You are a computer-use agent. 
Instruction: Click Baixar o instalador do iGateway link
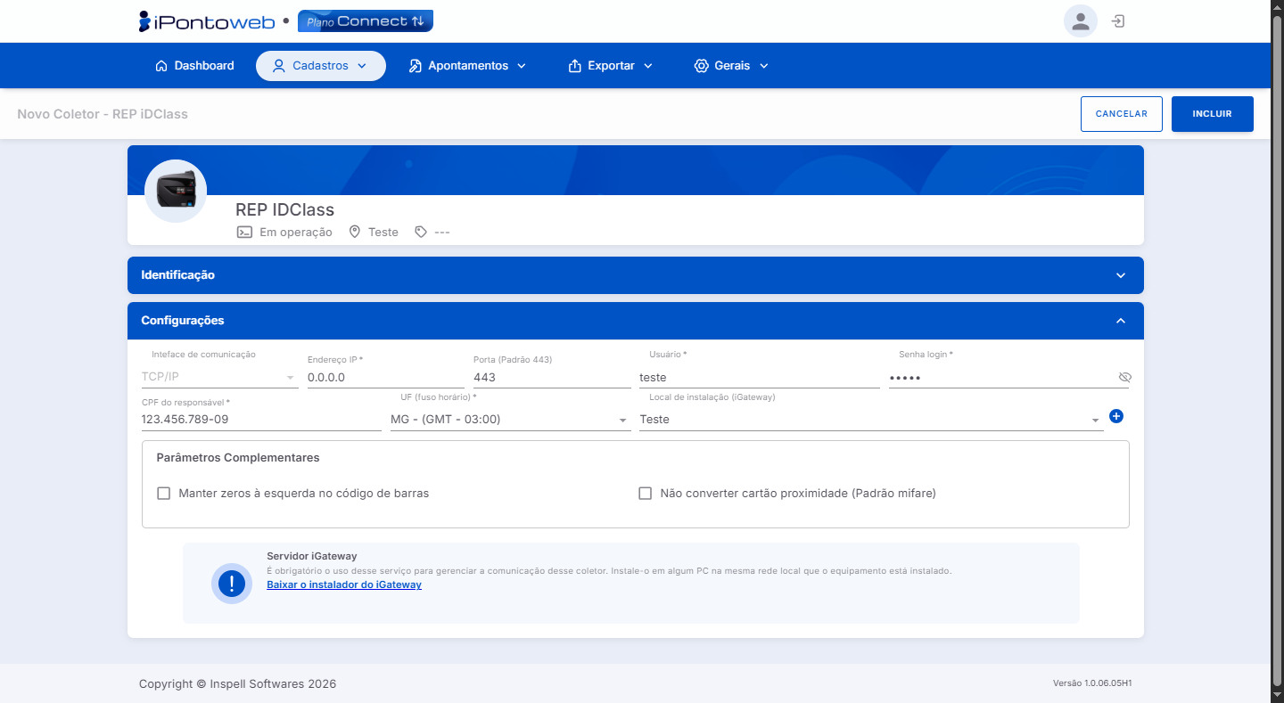click(x=344, y=585)
